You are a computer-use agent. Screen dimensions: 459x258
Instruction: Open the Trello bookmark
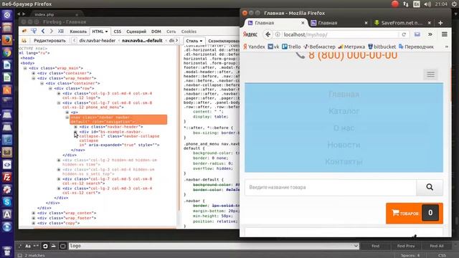[x=291, y=47]
